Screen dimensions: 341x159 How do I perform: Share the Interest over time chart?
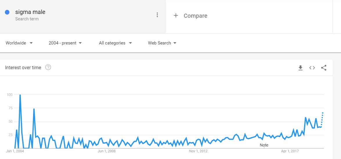pos(324,68)
